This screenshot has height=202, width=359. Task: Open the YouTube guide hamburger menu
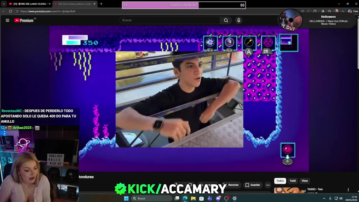pos(8,20)
